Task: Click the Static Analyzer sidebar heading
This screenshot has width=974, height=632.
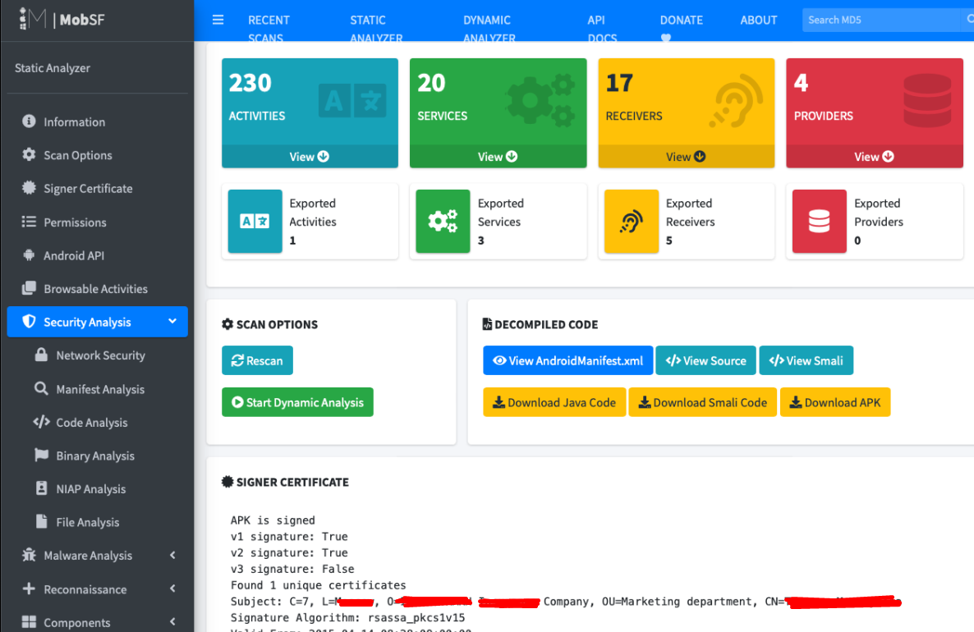Action: tap(53, 68)
